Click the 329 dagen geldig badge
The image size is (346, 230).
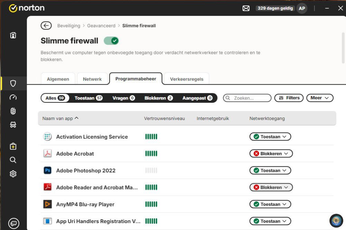click(275, 8)
